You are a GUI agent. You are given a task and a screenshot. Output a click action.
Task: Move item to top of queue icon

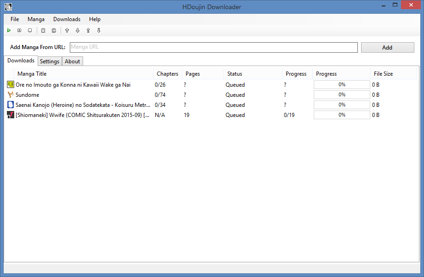tap(88, 30)
